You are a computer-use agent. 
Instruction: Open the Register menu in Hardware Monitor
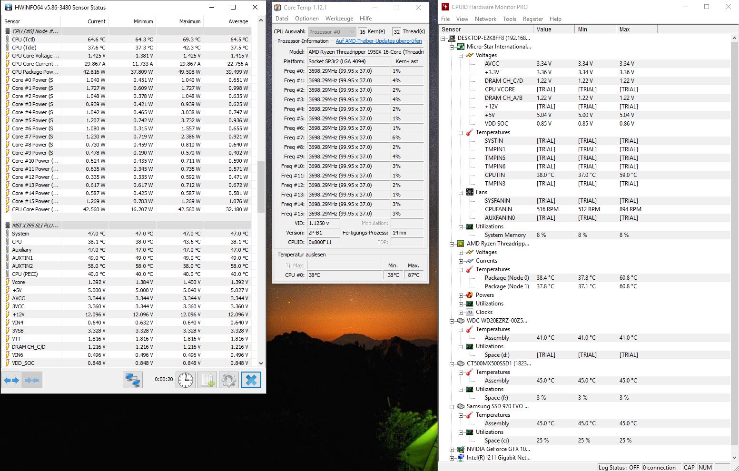(x=533, y=19)
